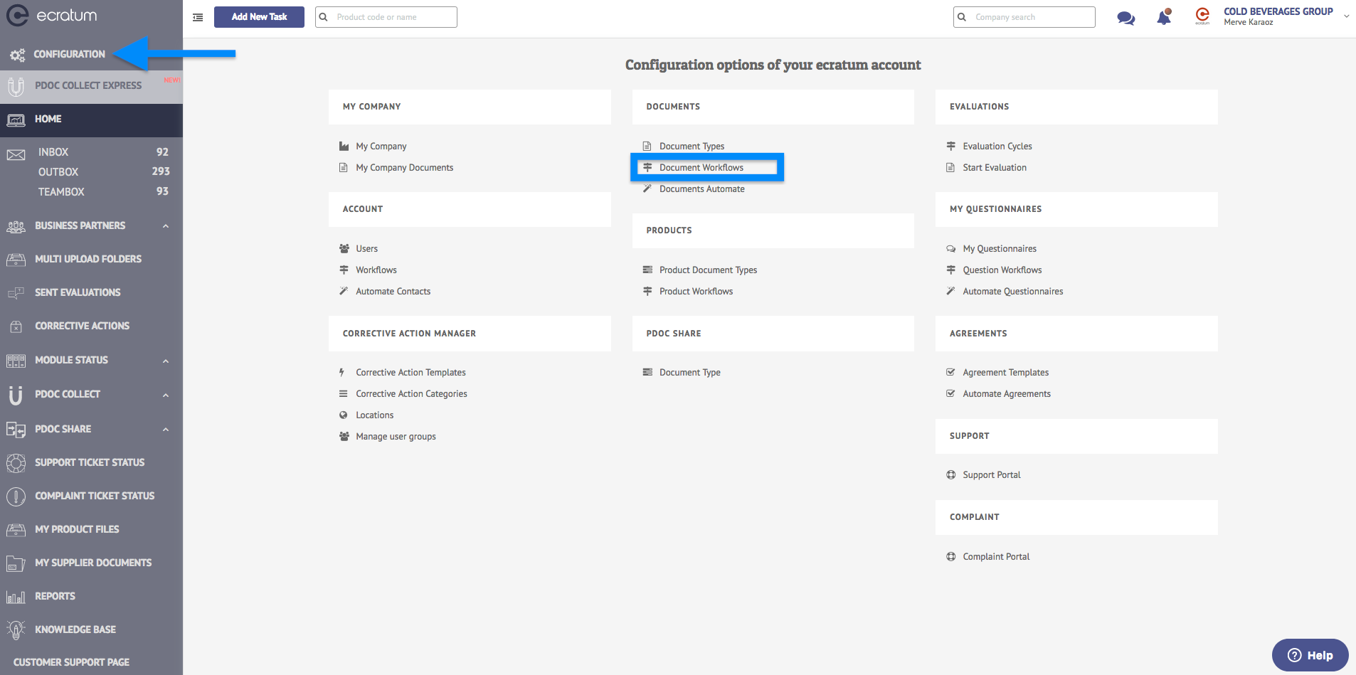Click the PDOC Share icon

[16, 429]
